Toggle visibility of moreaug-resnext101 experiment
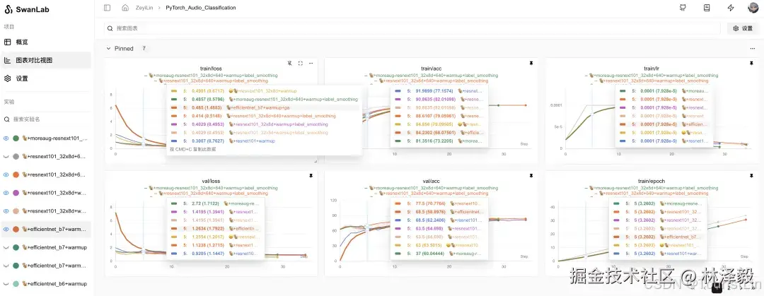The image size is (764, 296). coord(6,138)
